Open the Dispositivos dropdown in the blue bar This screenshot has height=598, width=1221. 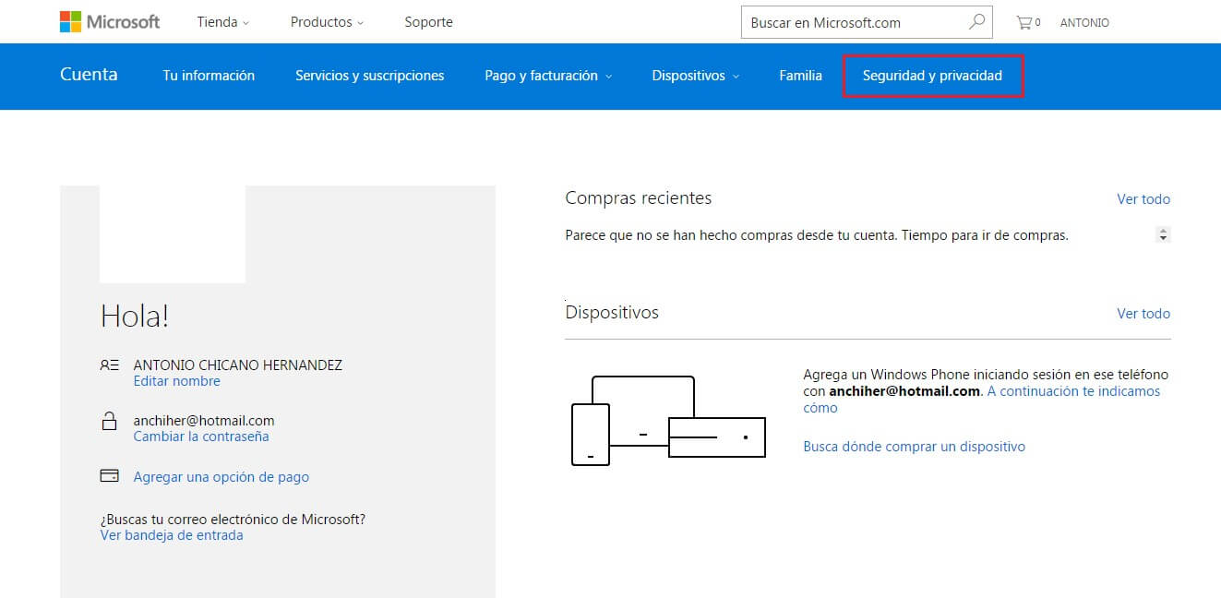pos(695,76)
